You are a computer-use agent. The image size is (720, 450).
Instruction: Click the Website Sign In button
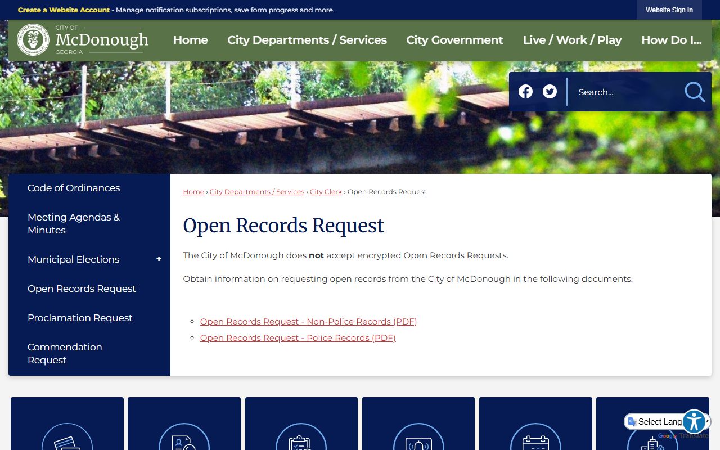click(669, 10)
